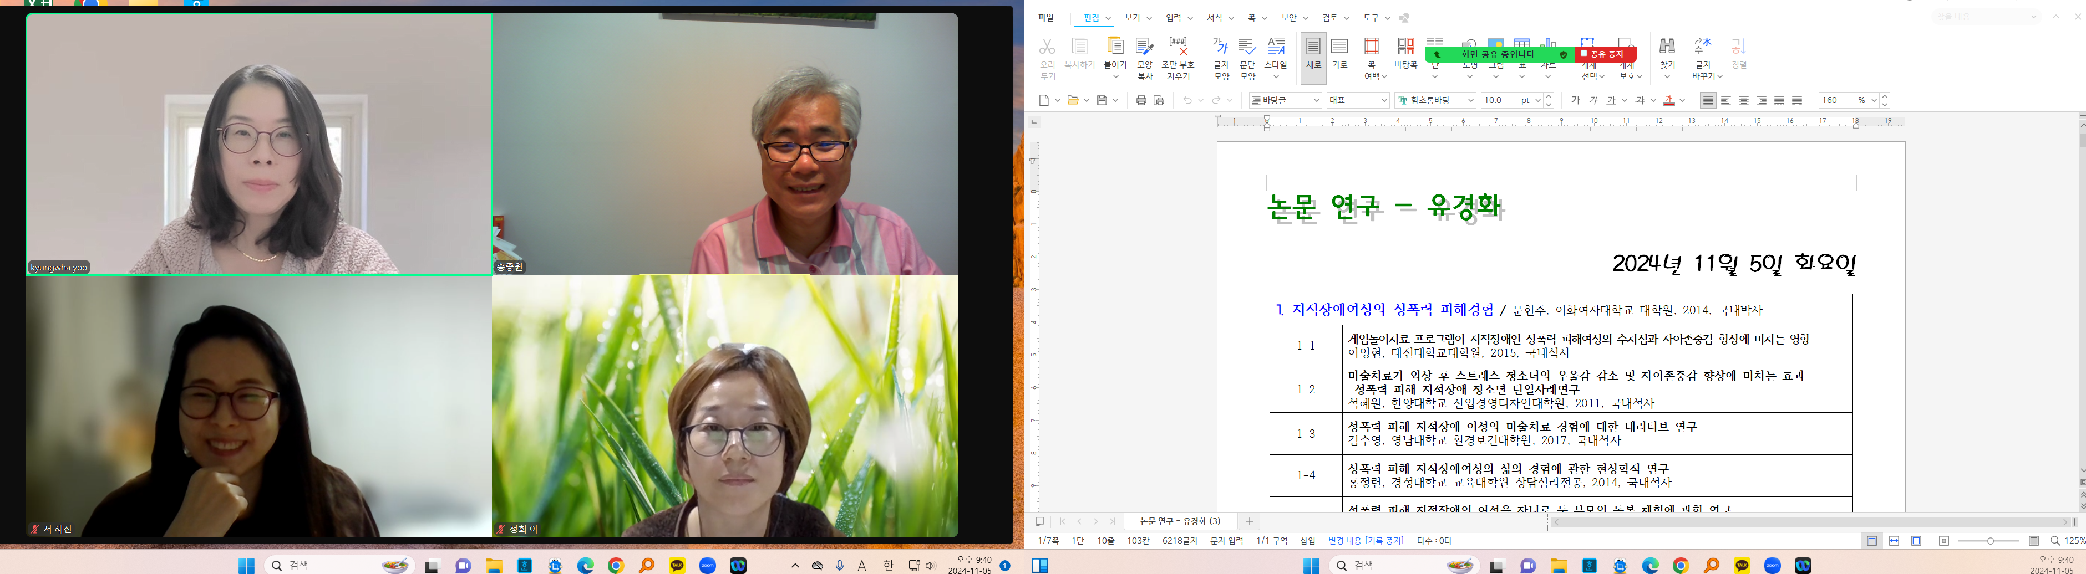Add a new document tab with +
2086x574 pixels.
pos(1250,521)
